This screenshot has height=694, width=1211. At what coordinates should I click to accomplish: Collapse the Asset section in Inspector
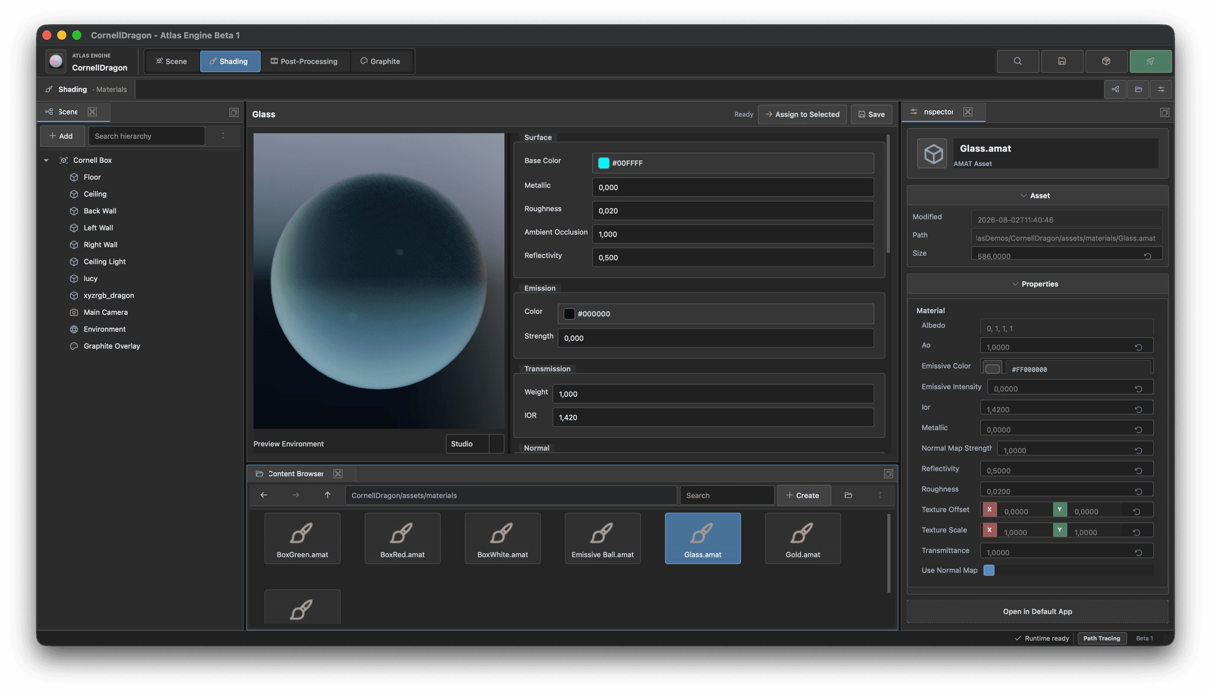click(1037, 195)
